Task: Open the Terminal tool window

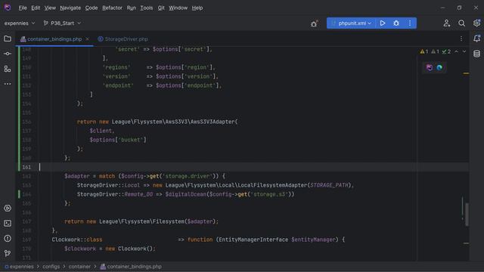Action: [x=8, y=224]
